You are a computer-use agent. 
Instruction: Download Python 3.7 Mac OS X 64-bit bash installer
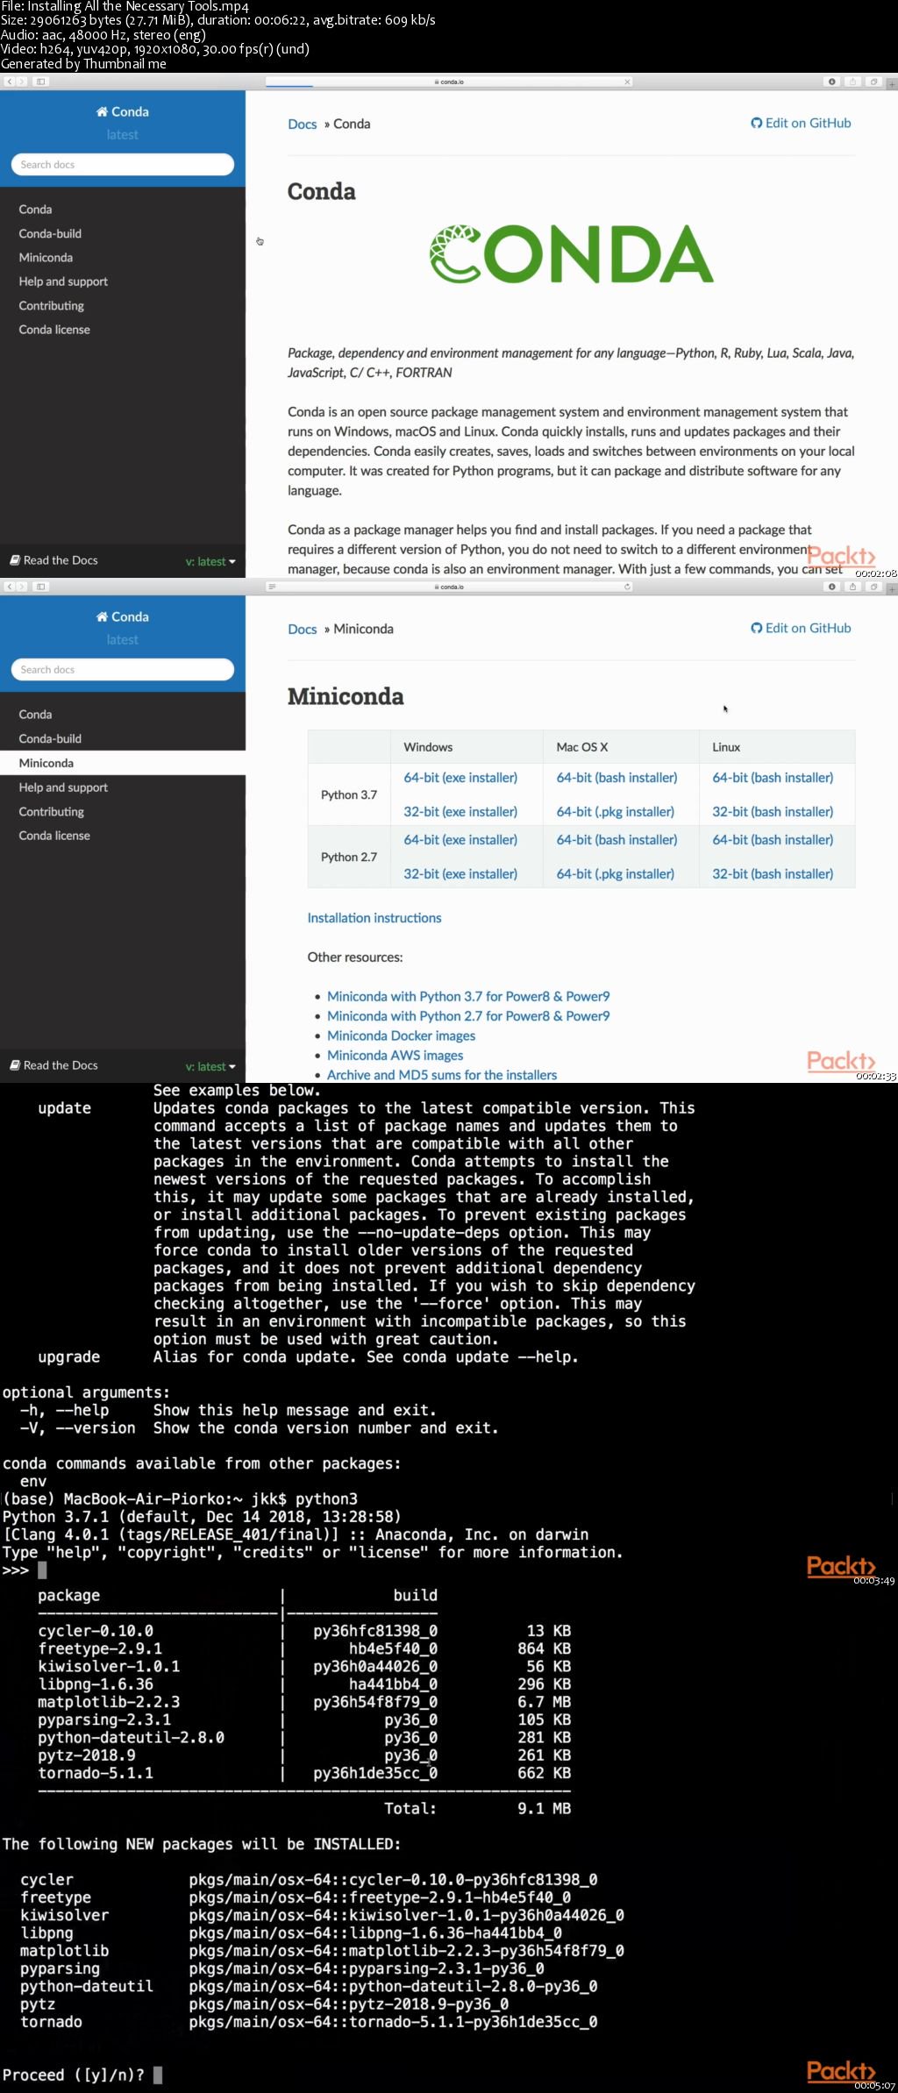point(616,778)
